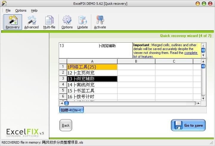This screenshot has height=146, width=215.
Task: Open the Options gear icon in toolbar
Action: (x=67, y=22)
